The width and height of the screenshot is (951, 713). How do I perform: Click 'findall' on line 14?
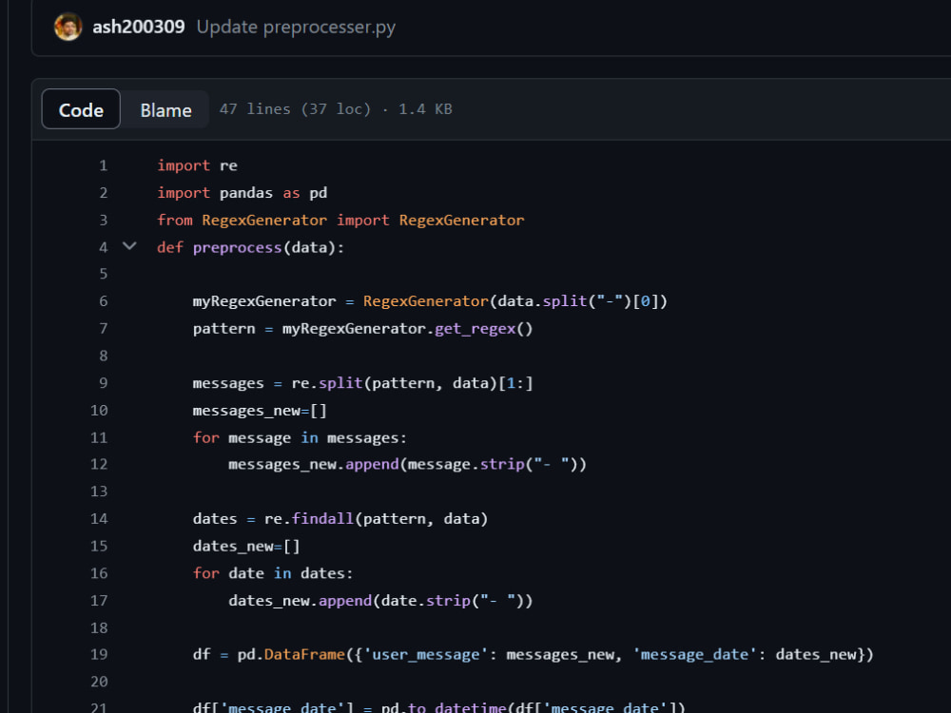(x=322, y=519)
